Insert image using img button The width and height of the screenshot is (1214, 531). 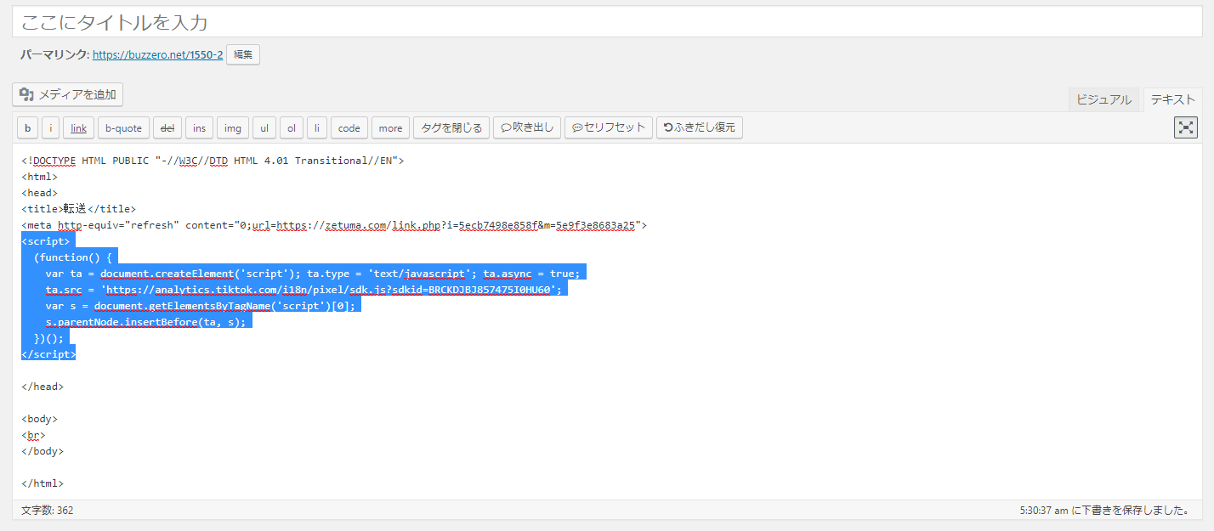[x=231, y=128]
